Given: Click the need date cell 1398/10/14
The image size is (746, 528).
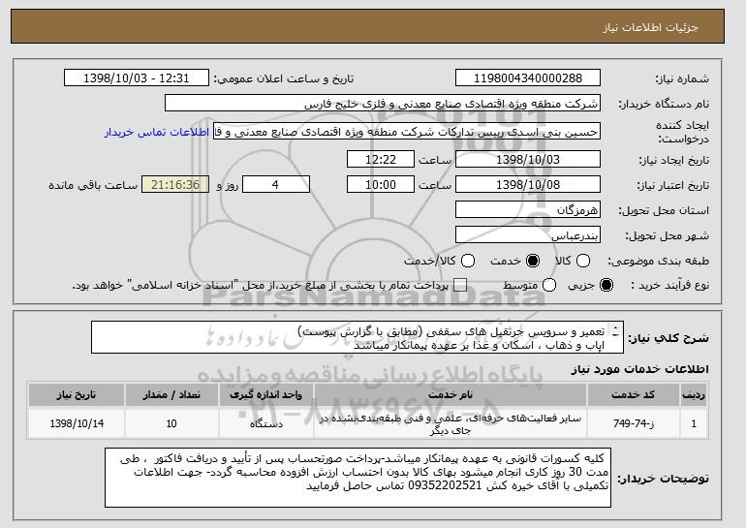Looking at the screenshot, I should coord(77,423).
